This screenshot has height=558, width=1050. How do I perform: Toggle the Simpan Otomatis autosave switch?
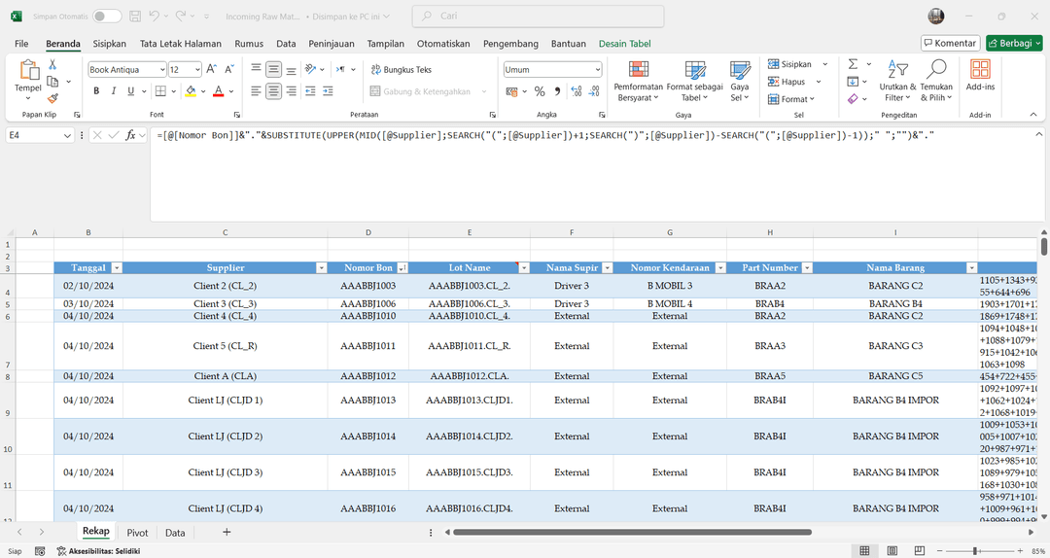[107, 17]
